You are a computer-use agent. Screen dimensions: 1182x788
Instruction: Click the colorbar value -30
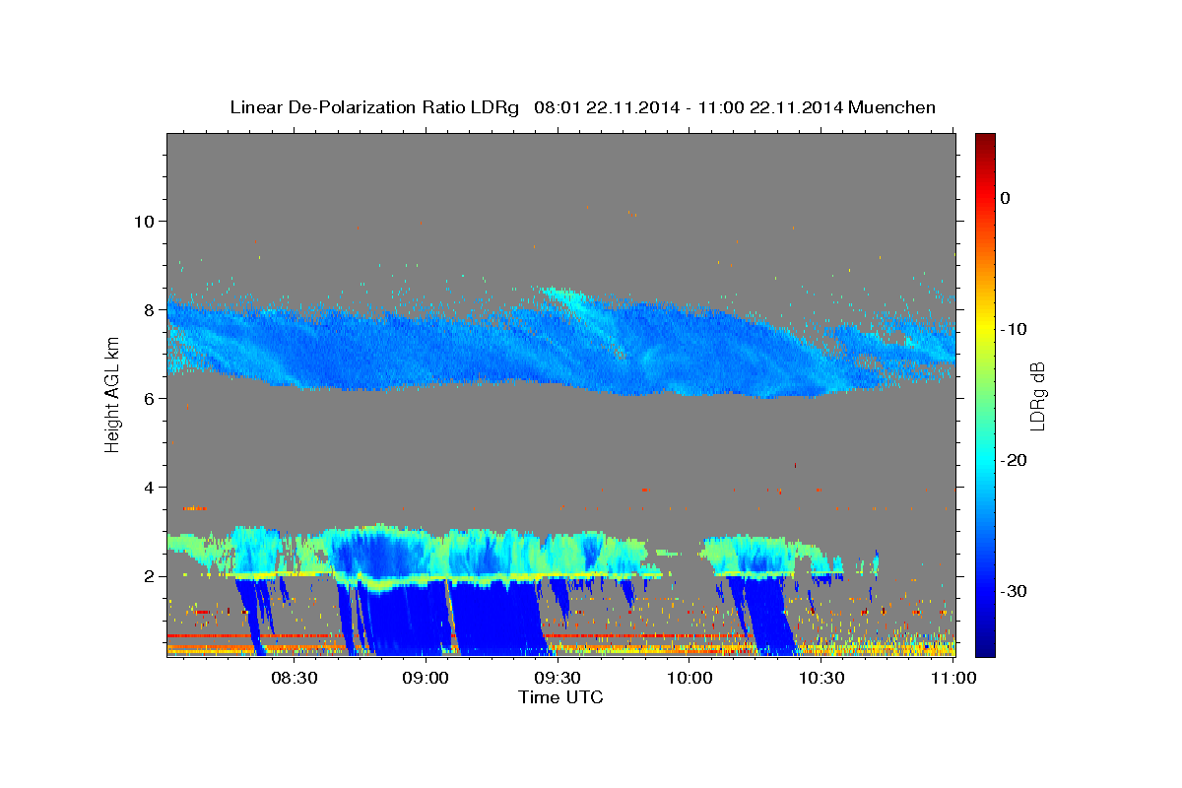1015,591
